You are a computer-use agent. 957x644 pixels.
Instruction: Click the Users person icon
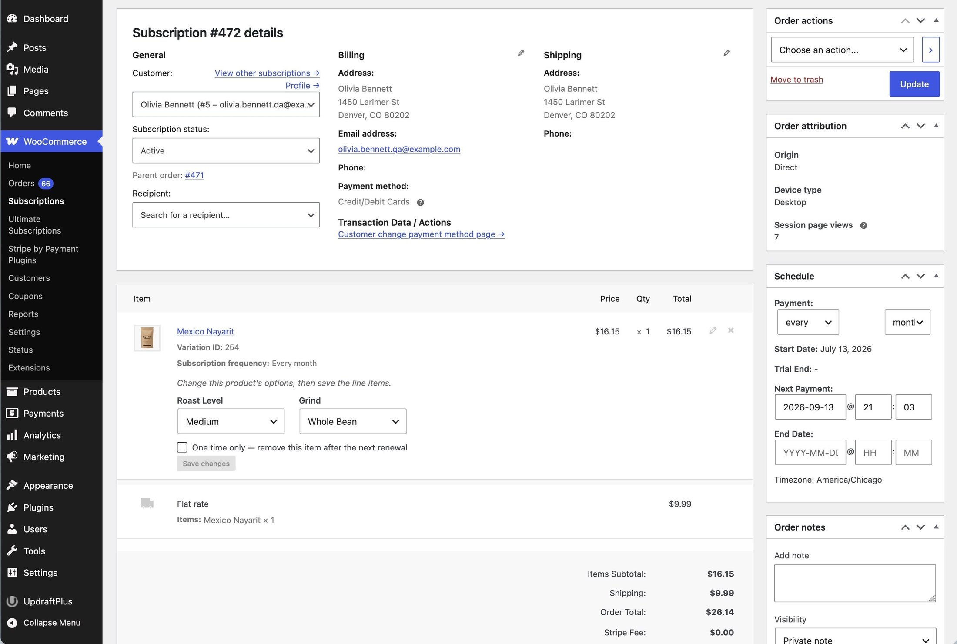coord(12,529)
